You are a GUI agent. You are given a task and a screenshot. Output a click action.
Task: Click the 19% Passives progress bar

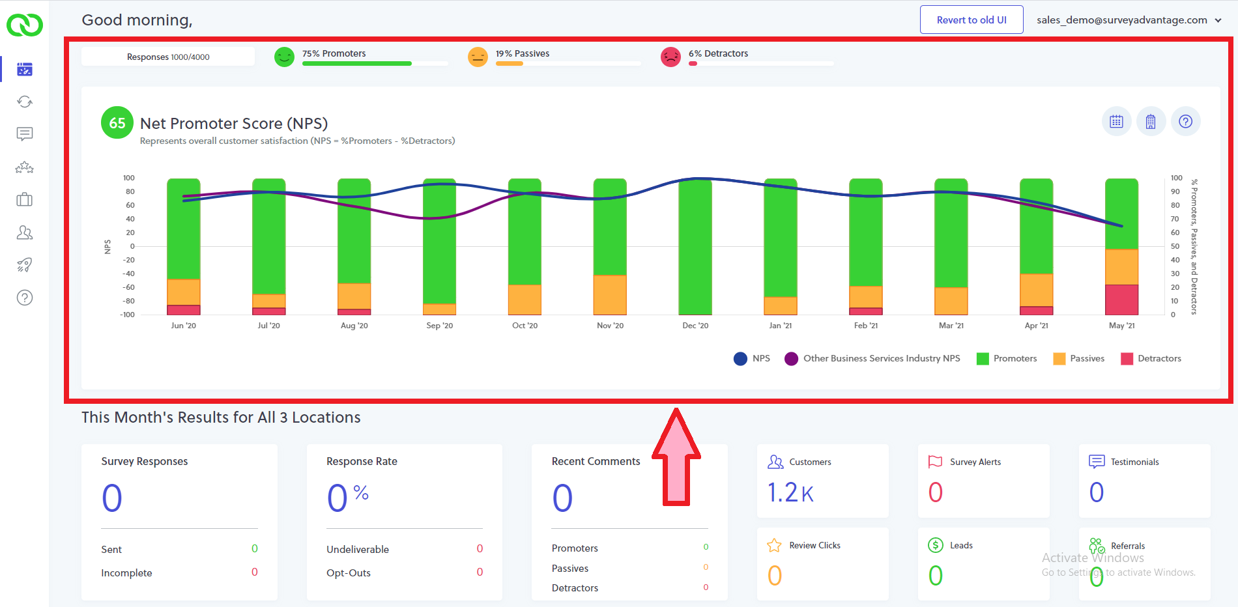568,64
